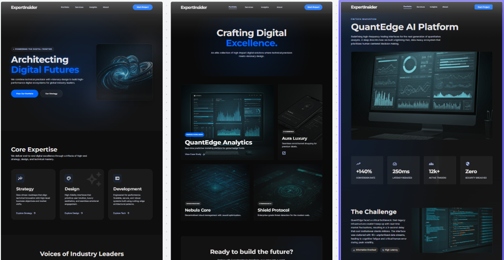Image resolution: width=504 pixels, height=260 pixels.
Task: Click the Strategy card heading
Action: pos(25,189)
